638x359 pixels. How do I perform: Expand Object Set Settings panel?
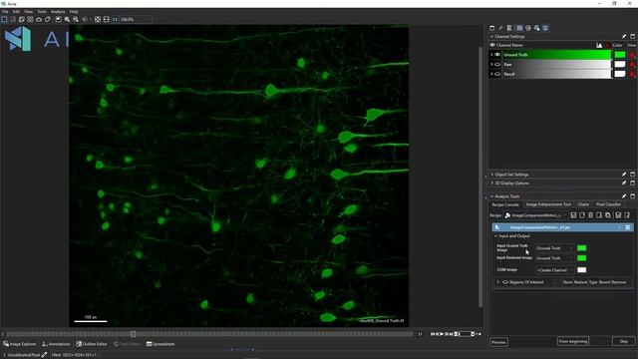[x=491, y=175]
